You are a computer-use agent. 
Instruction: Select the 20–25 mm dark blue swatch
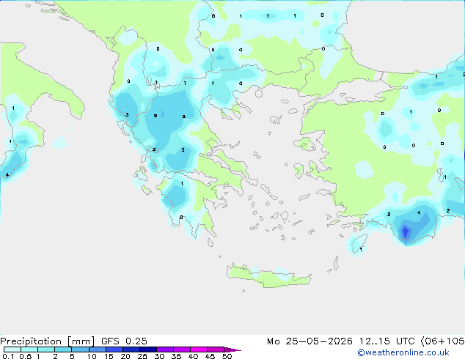[131, 349]
